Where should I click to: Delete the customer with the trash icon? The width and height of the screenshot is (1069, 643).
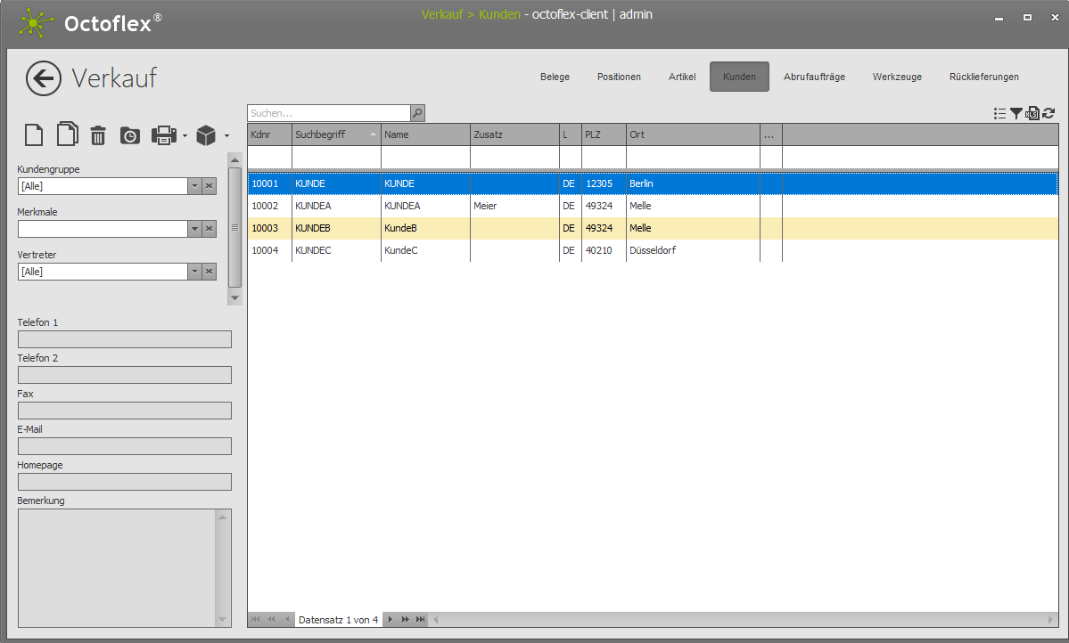pos(98,135)
